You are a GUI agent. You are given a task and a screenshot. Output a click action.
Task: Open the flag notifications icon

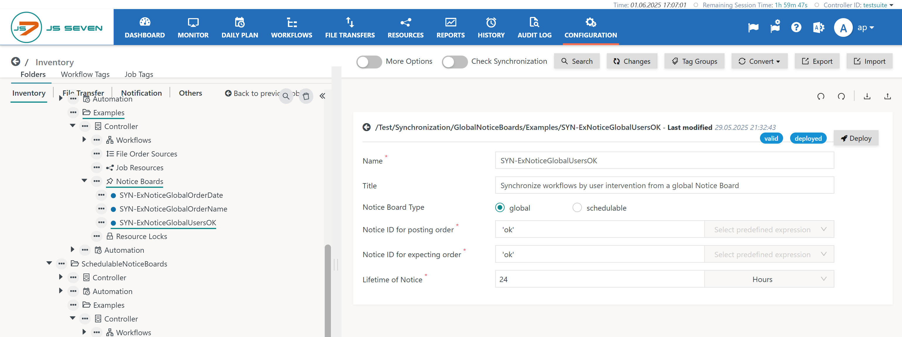point(753,27)
